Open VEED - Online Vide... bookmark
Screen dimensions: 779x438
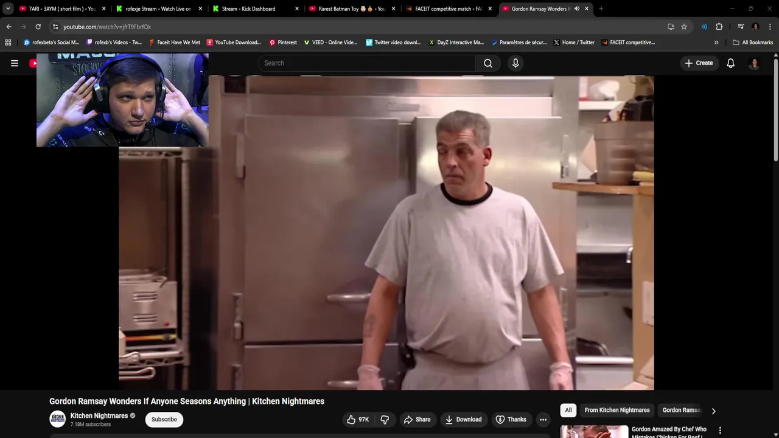[330, 43]
